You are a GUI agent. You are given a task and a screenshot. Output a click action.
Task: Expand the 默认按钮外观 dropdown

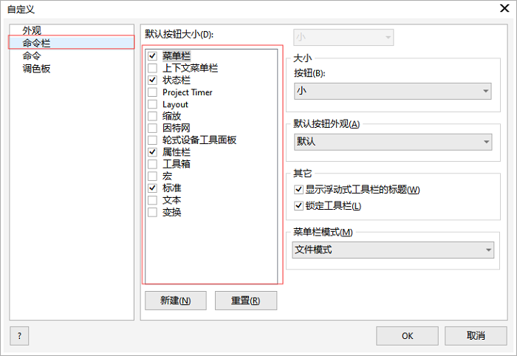pos(392,141)
